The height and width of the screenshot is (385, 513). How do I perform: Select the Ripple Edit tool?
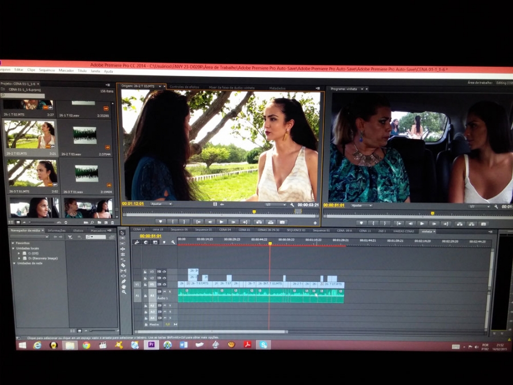pos(123,249)
